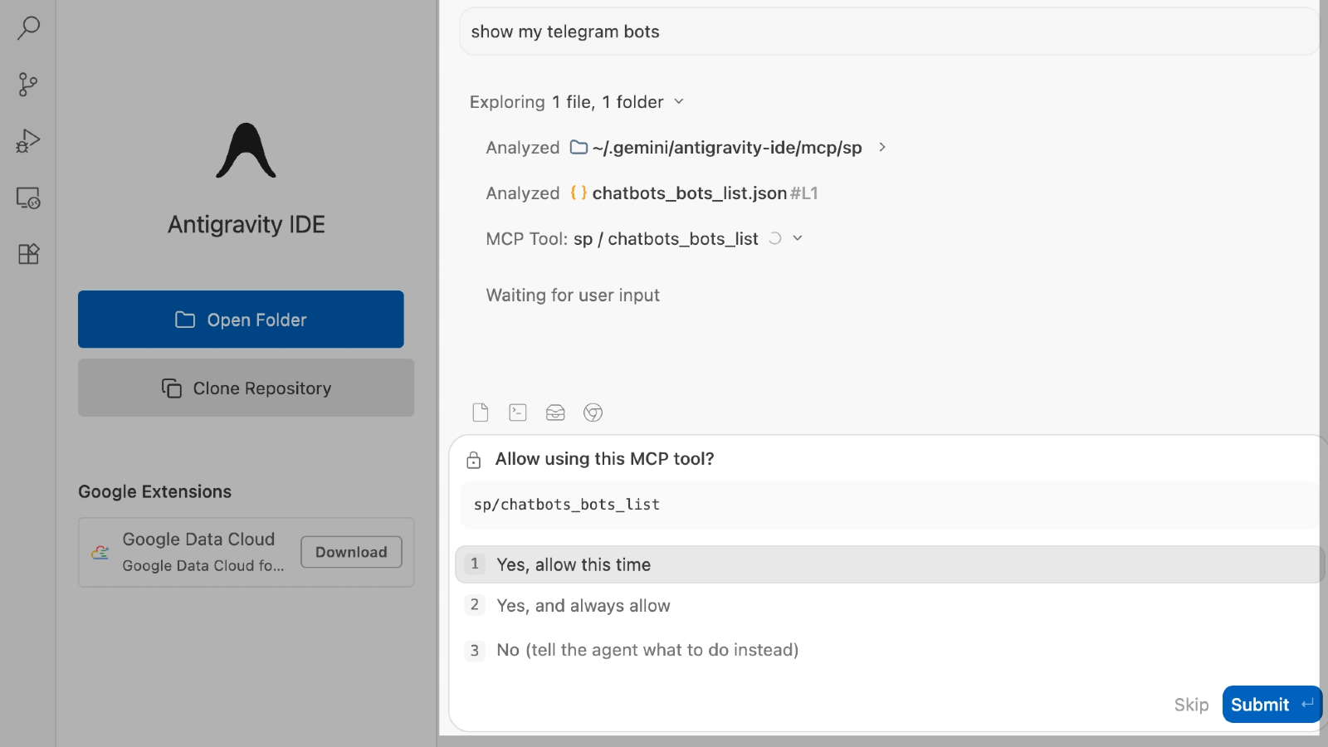
Task: Open the Source Control view
Action: point(28,85)
